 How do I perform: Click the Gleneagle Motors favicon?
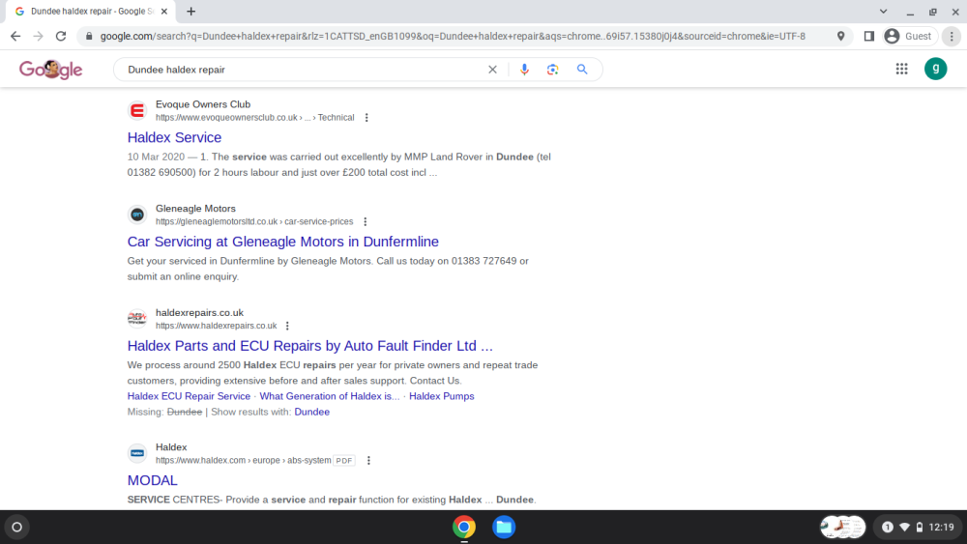pyautogui.click(x=137, y=215)
